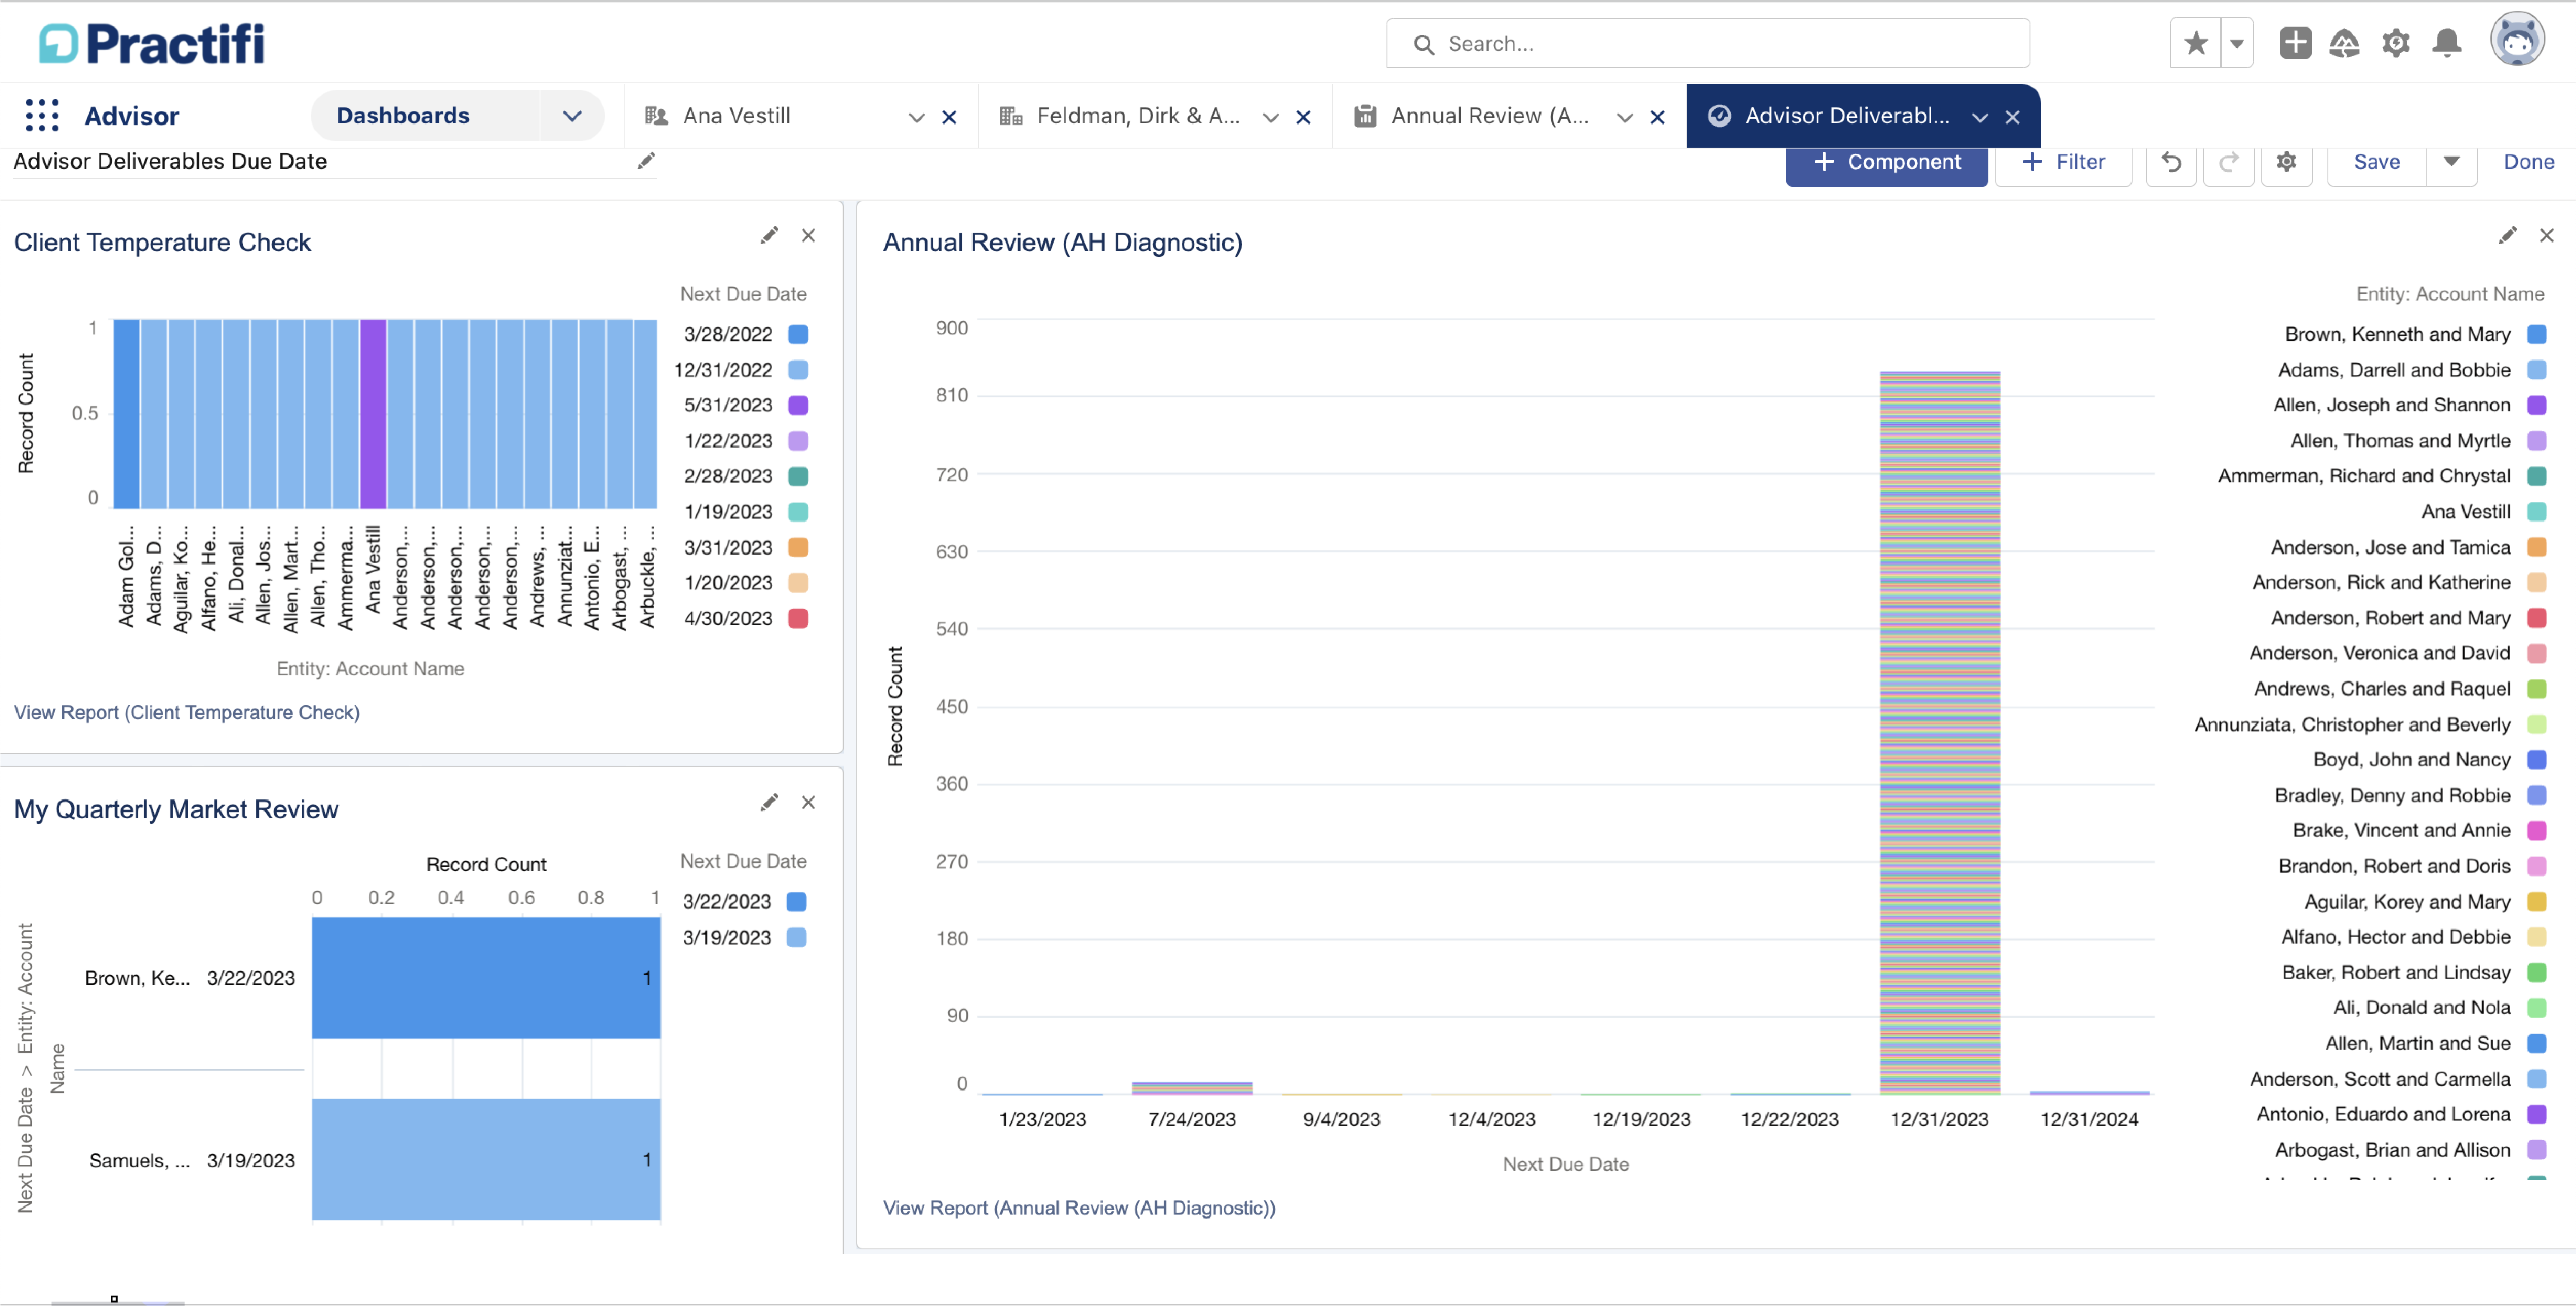Switch to the Feldman, Dirk & A... tab
The height and width of the screenshot is (1306, 2576).
(x=1138, y=116)
